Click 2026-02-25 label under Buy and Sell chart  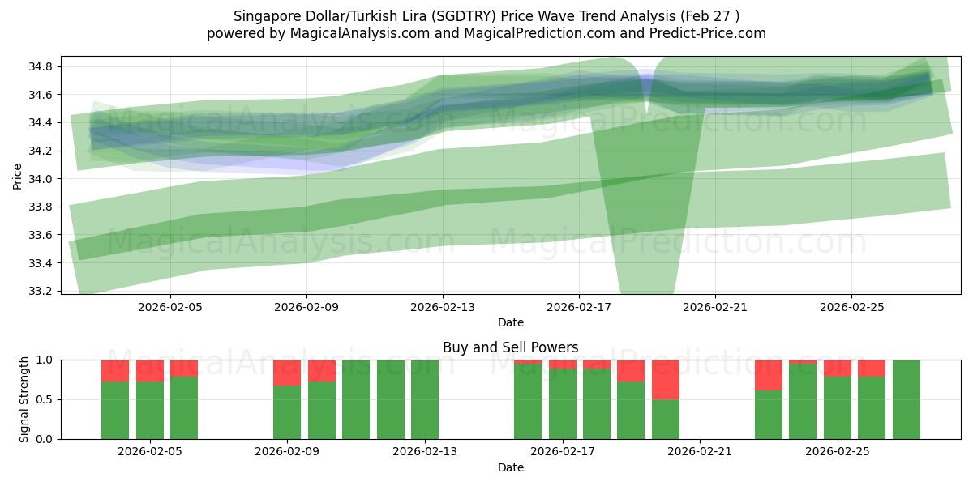tap(837, 453)
